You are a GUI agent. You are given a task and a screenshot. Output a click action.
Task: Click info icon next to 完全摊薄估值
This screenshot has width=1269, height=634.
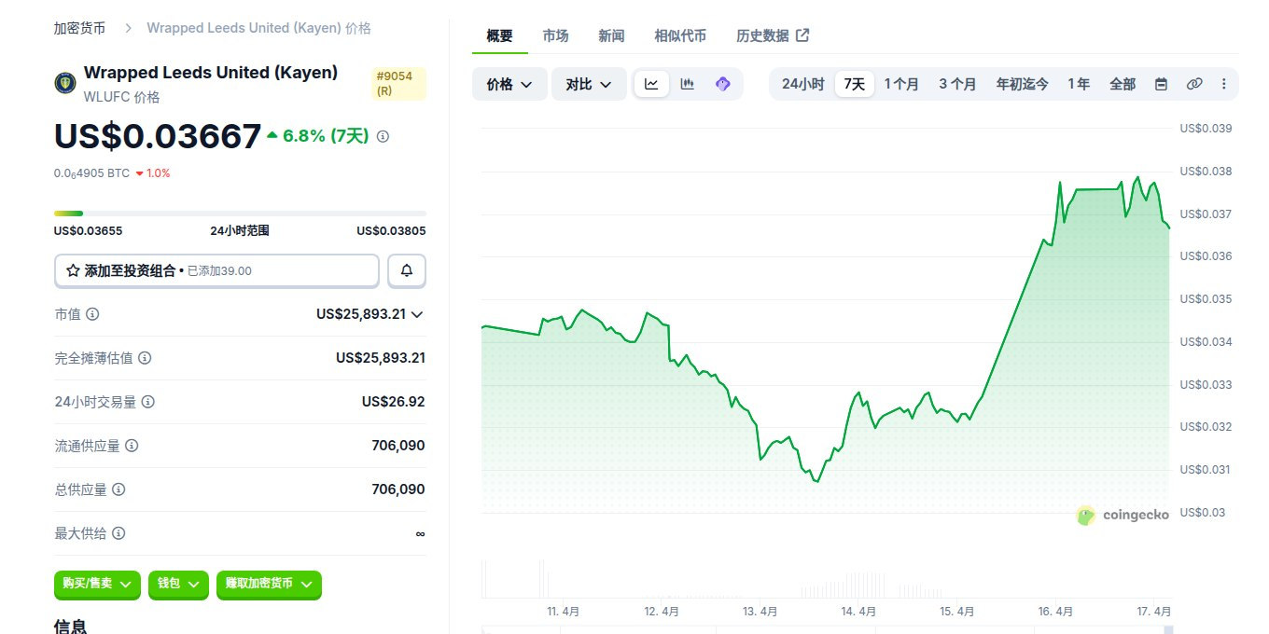pyautogui.click(x=145, y=358)
